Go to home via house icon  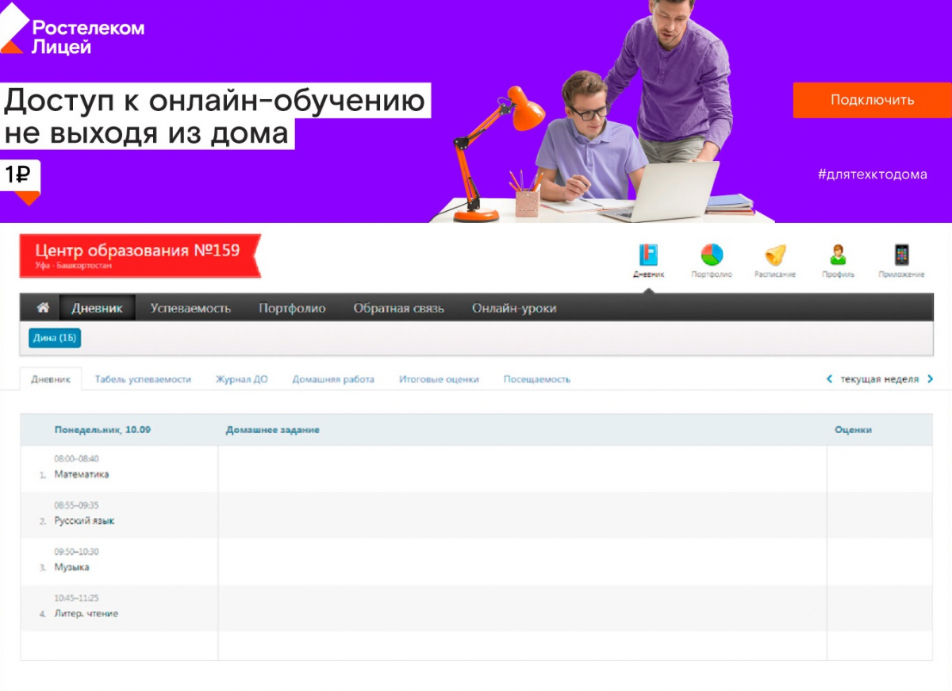(x=43, y=308)
